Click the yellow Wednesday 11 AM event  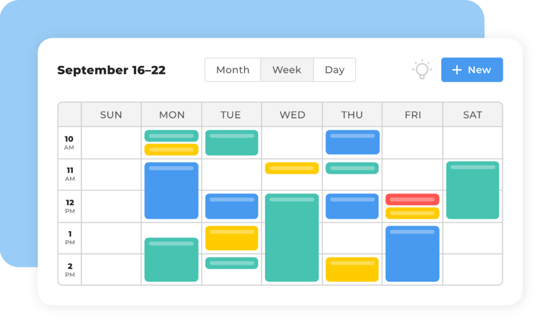(x=292, y=168)
